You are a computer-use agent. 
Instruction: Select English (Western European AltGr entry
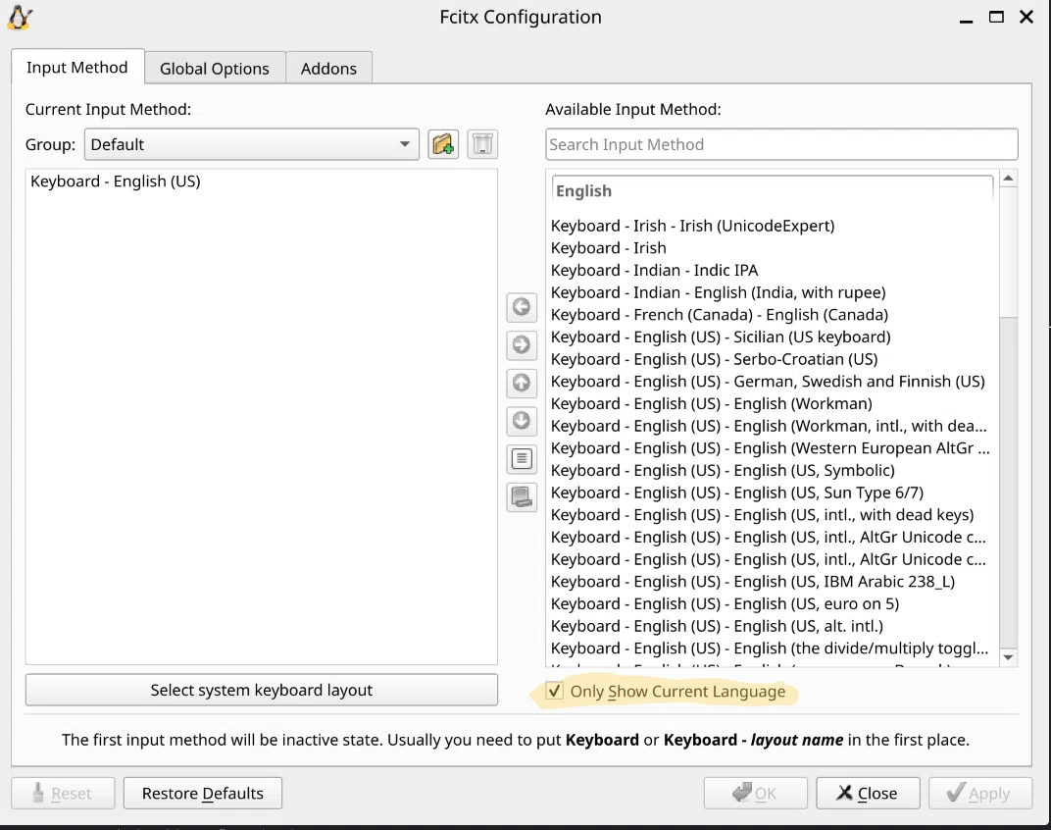(773, 447)
